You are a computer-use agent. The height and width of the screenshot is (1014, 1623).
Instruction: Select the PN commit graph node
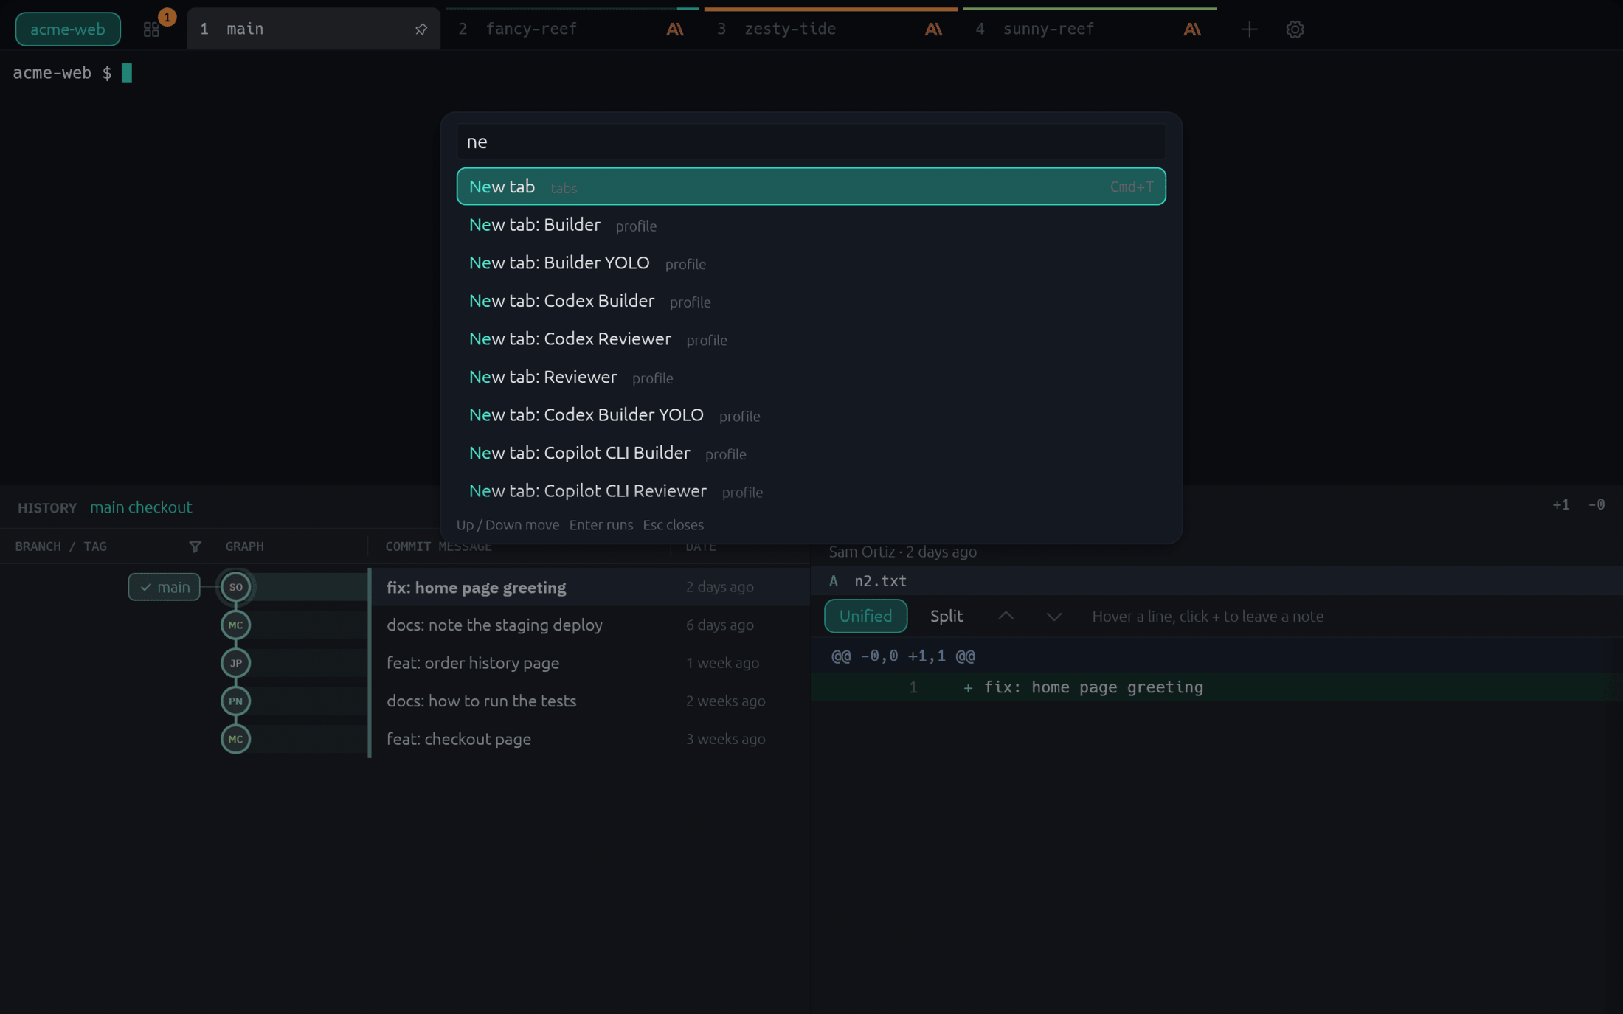pyautogui.click(x=236, y=701)
